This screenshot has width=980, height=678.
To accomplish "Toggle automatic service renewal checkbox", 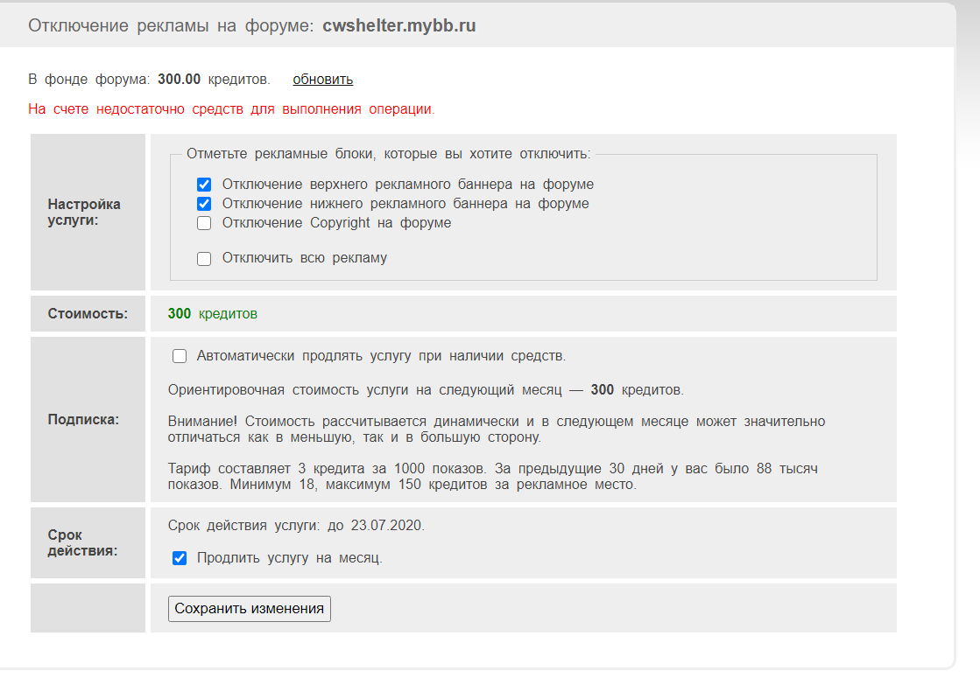I will pos(180,356).
